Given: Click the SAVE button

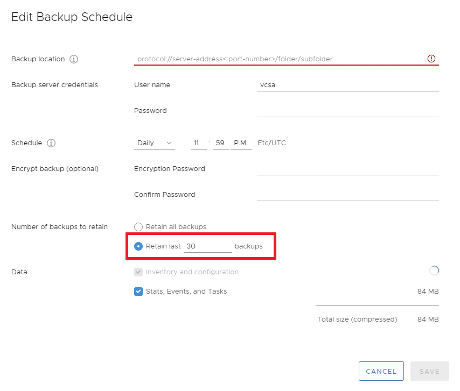Looking at the screenshot, I should (x=429, y=371).
